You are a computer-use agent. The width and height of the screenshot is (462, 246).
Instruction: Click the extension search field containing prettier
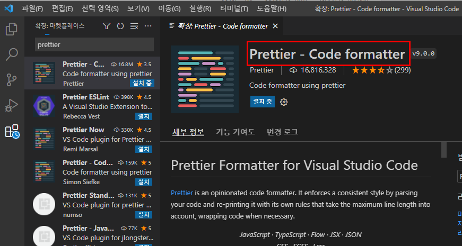pyautogui.click(x=94, y=44)
